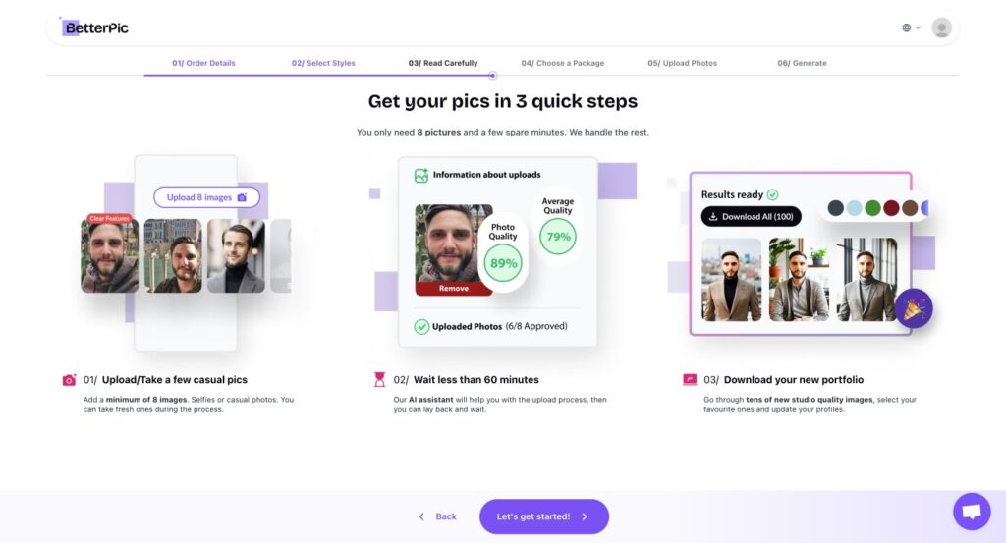Click the user profile avatar icon
This screenshot has height=543, width=1006.
[941, 27]
